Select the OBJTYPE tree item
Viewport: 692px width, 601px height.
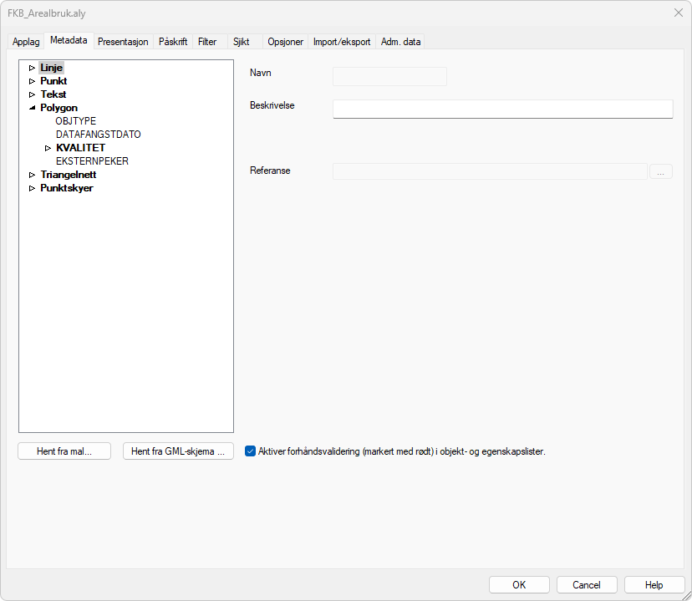coord(75,120)
